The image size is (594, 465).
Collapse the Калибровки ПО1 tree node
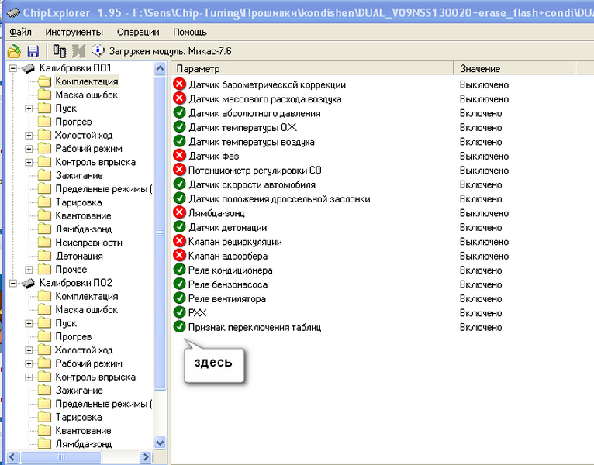click(x=13, y=68)
